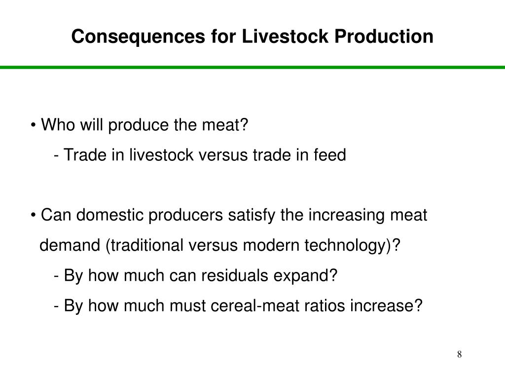The image size is (505, 379).
Task: Click the slide title 'Consequences for Livestock Production'
Action: pos(252,36)
